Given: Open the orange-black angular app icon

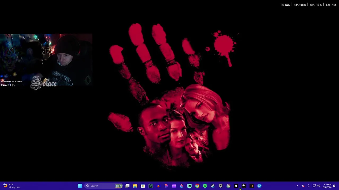Looking at the screenshot, I should [252, 186].
